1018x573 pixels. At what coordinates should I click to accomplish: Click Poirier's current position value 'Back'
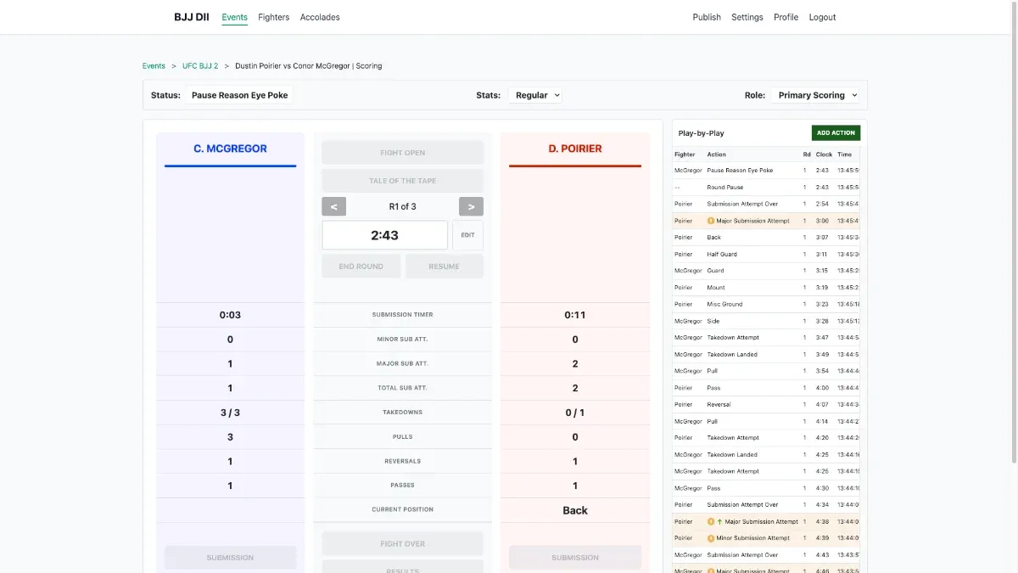(575, 510)
